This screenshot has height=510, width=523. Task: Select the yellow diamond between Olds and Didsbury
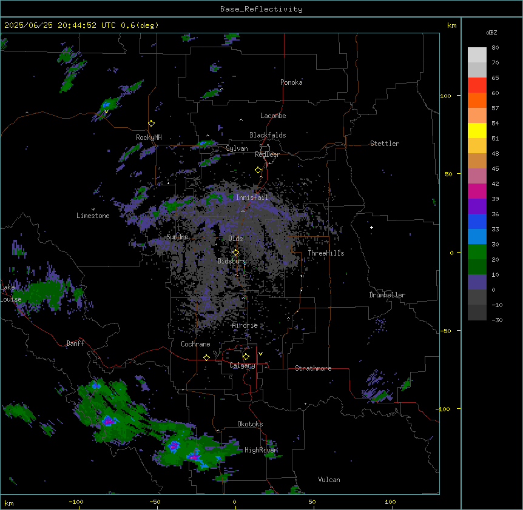[235, 253]
